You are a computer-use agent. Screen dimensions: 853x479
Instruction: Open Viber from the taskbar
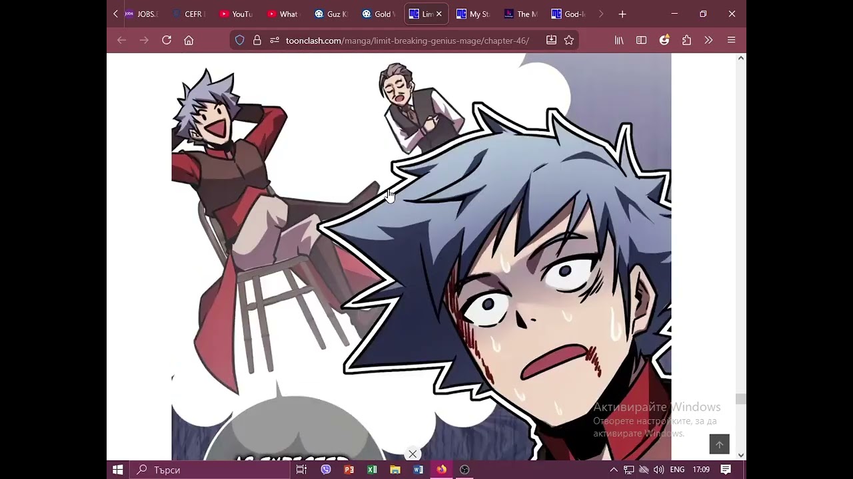coord(326,470)
